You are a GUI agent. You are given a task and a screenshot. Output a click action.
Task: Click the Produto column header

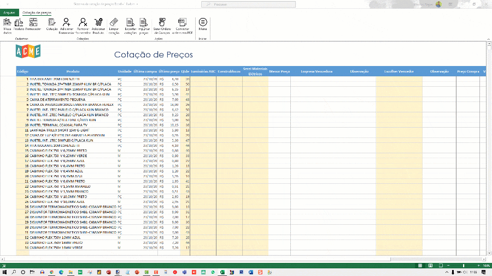(73, 71)
